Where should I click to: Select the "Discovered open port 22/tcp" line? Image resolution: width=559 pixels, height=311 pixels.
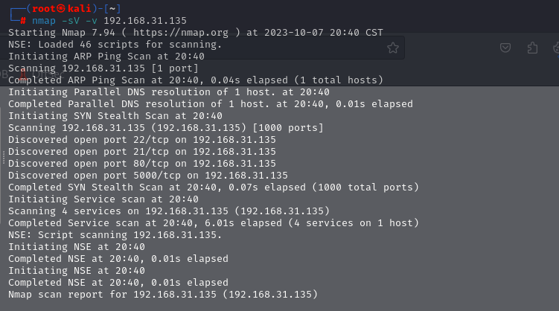point(141,140)
